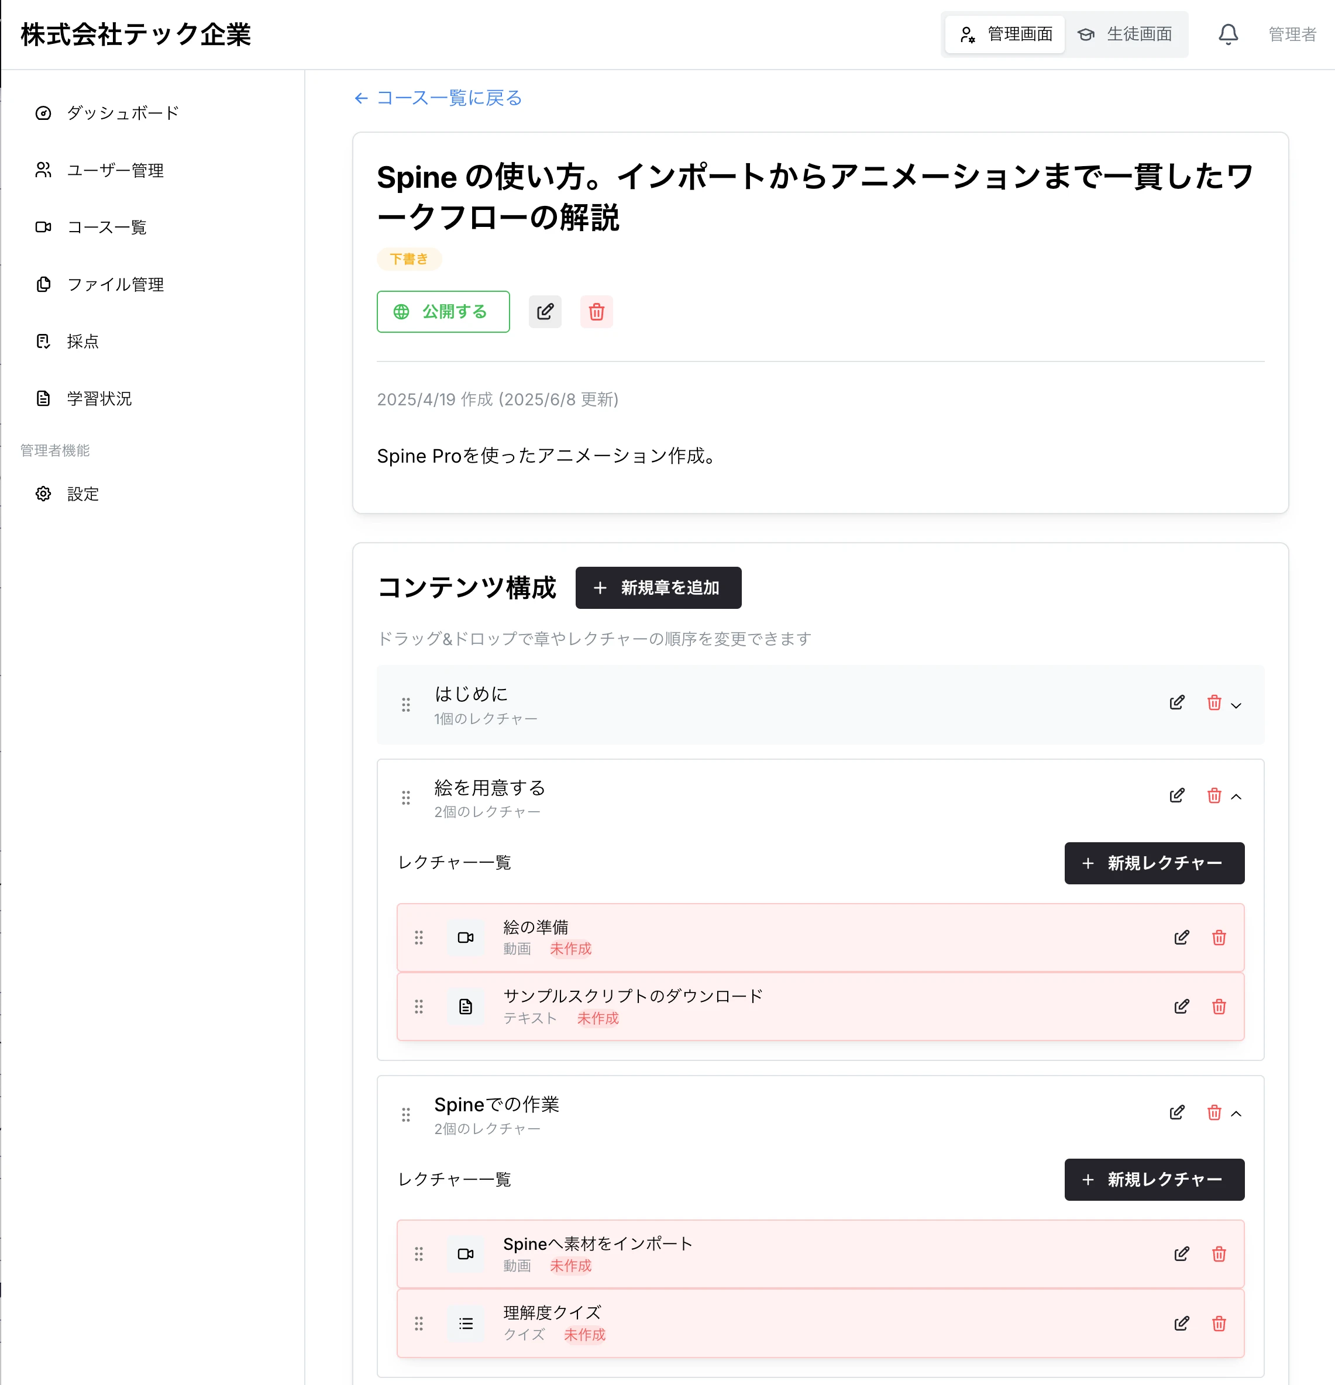Click the red course delete trash icon
The height and width of the screenshot is (1385, 1335).
pyautogui.click(x=597, y=312)
